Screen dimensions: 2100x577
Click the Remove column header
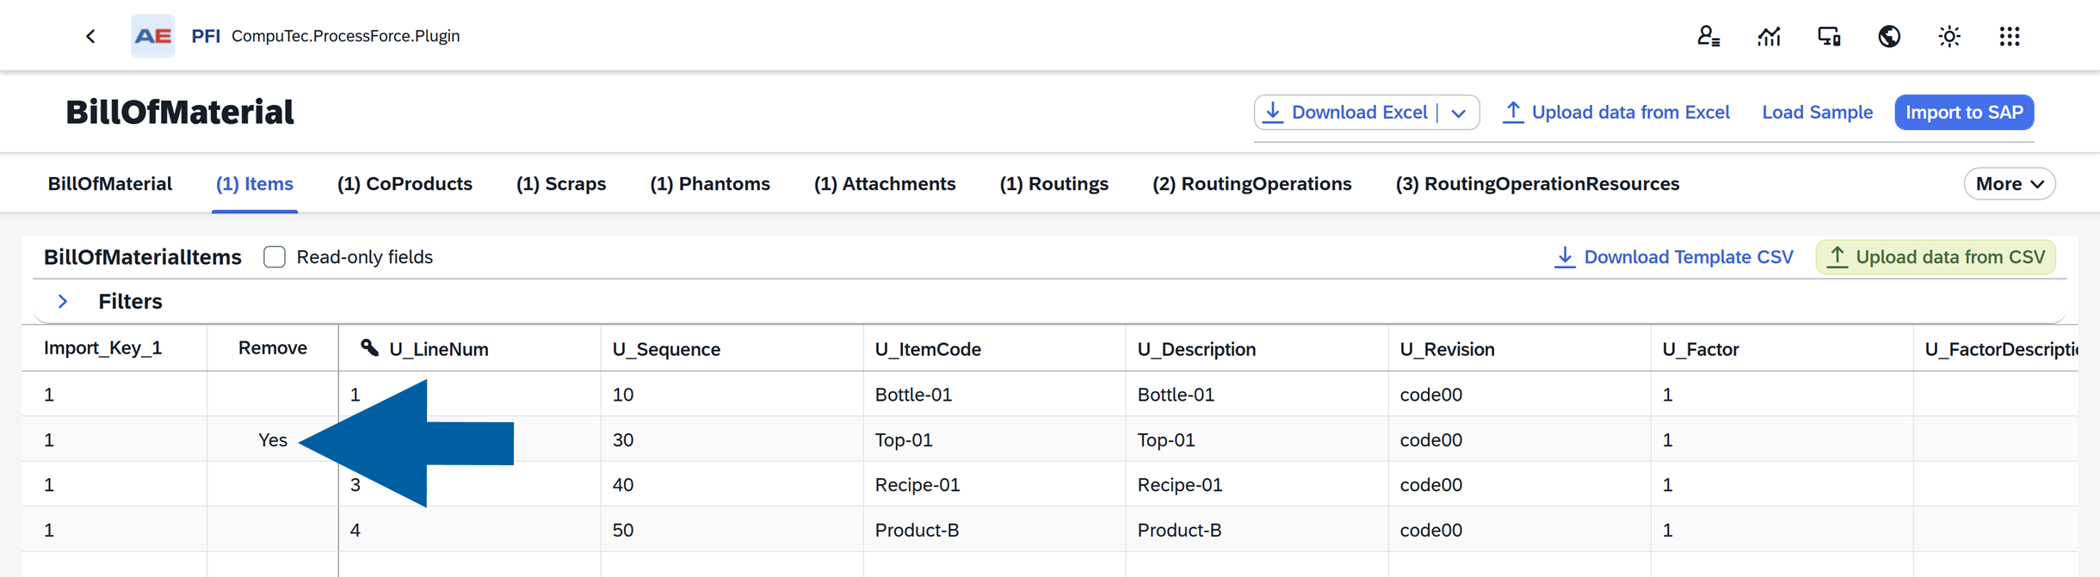273,348
